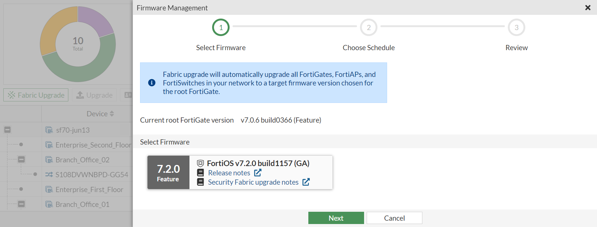Click the S108DVWNBPD-GG54 switch icon
Image resolution: width=597 pixels, height=227 pixels.
[x=49, y=174]
